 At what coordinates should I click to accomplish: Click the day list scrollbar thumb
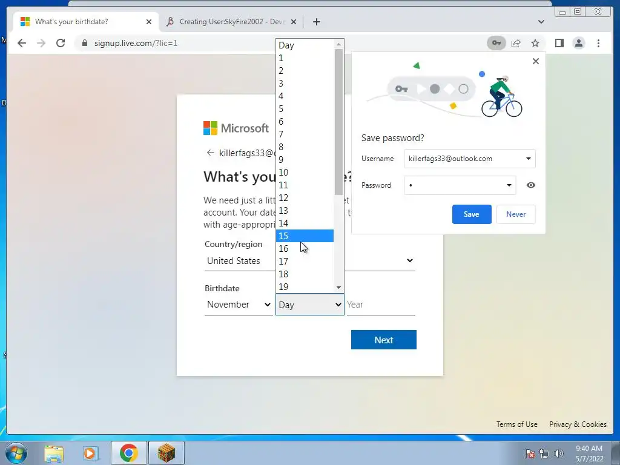click(338, 122)
